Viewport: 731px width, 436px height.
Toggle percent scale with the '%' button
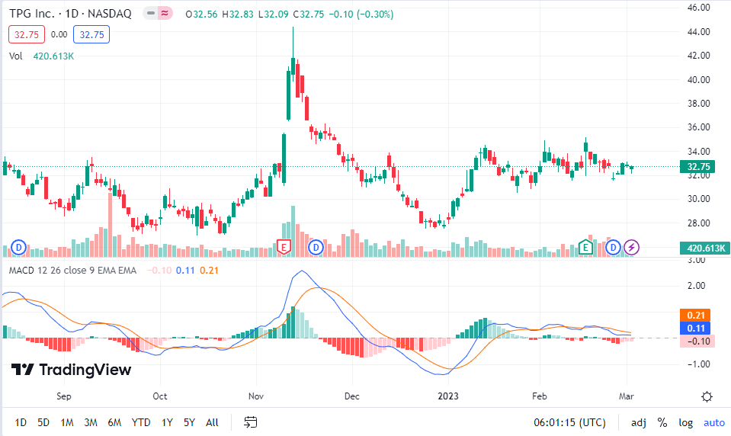(662, 422)
